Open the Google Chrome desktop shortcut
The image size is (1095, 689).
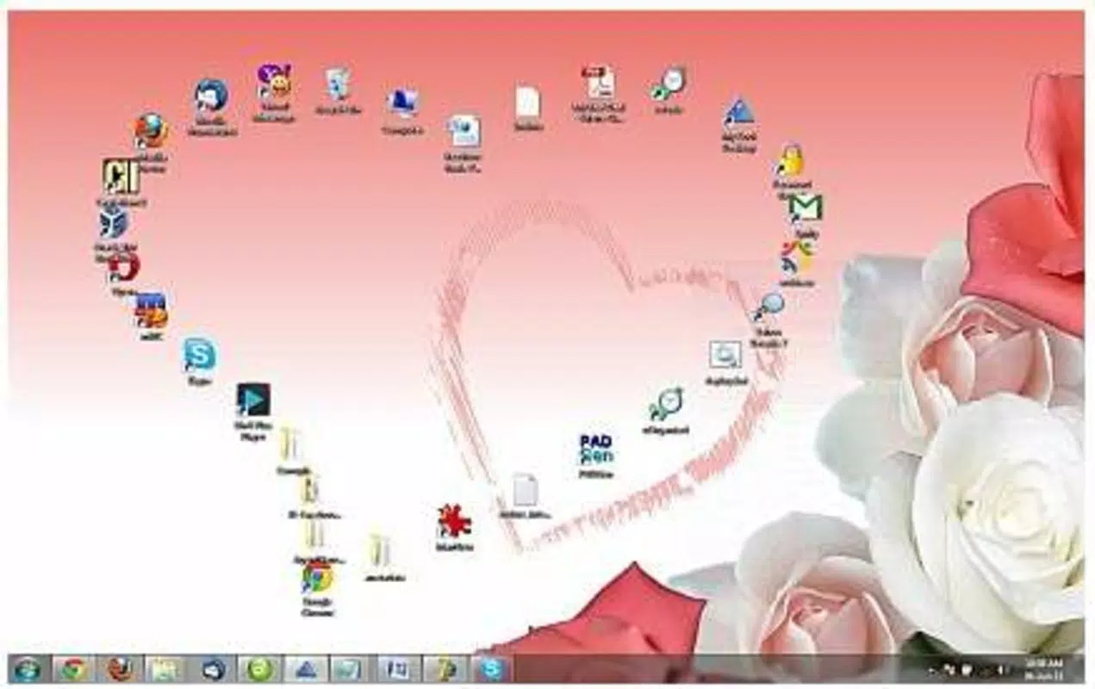[x=318, y=578]
